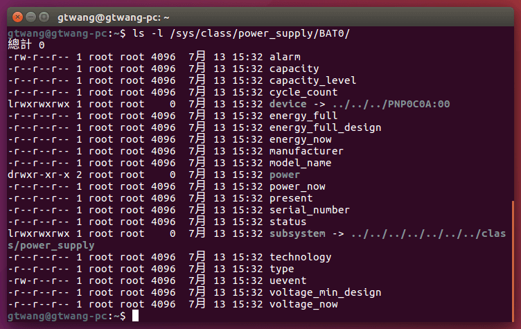Click the serial_number file name
The height and width of the screenshot is (329, 521).
[309, 210]
